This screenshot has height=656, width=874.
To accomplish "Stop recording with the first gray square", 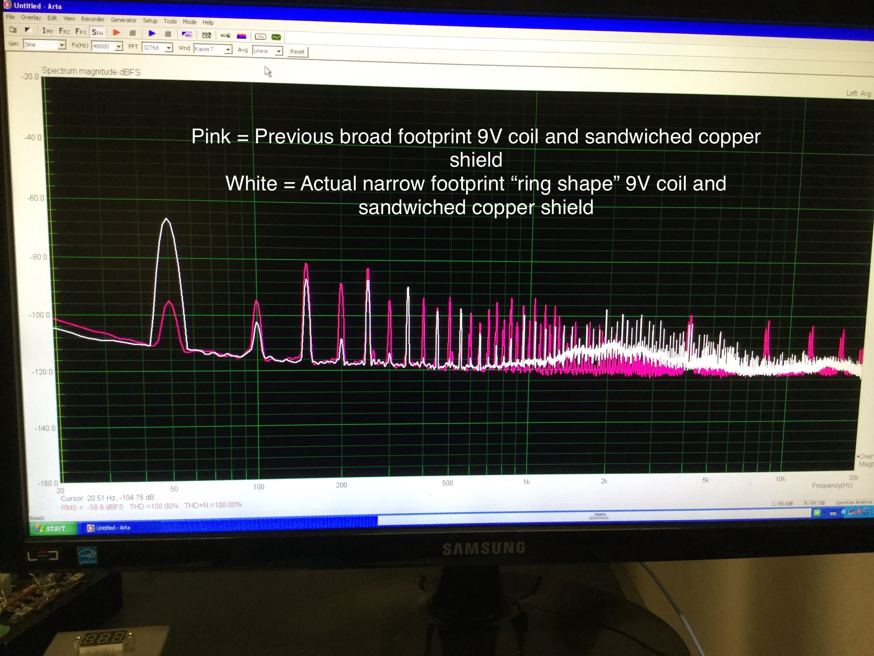I will click(133, 33).
